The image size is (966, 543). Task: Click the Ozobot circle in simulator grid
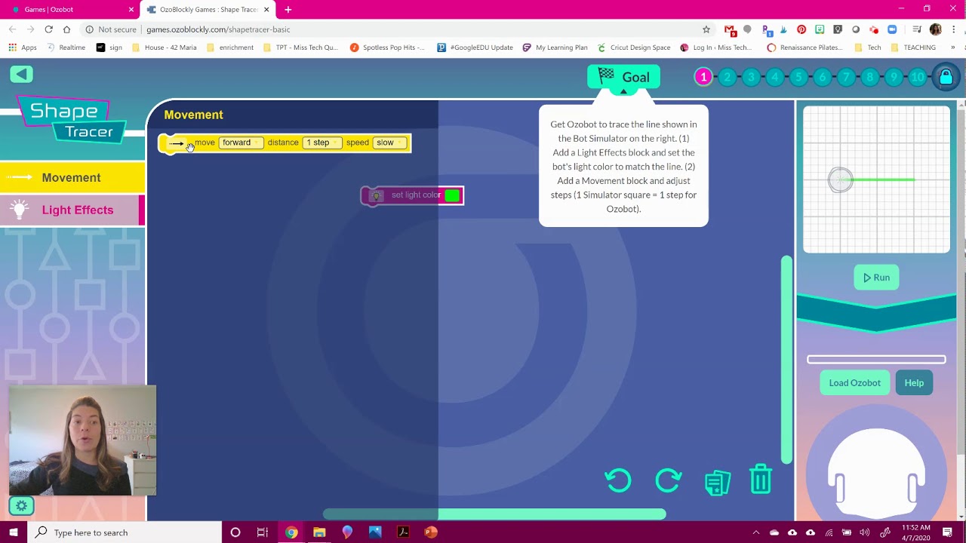pyautogui.click(x=840, y=179)
